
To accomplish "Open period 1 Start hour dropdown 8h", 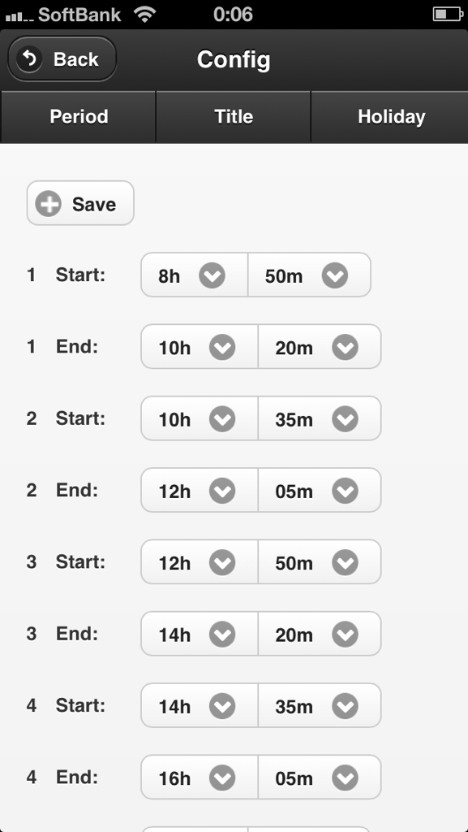I will pyautogui.click(x=195, y=275).
